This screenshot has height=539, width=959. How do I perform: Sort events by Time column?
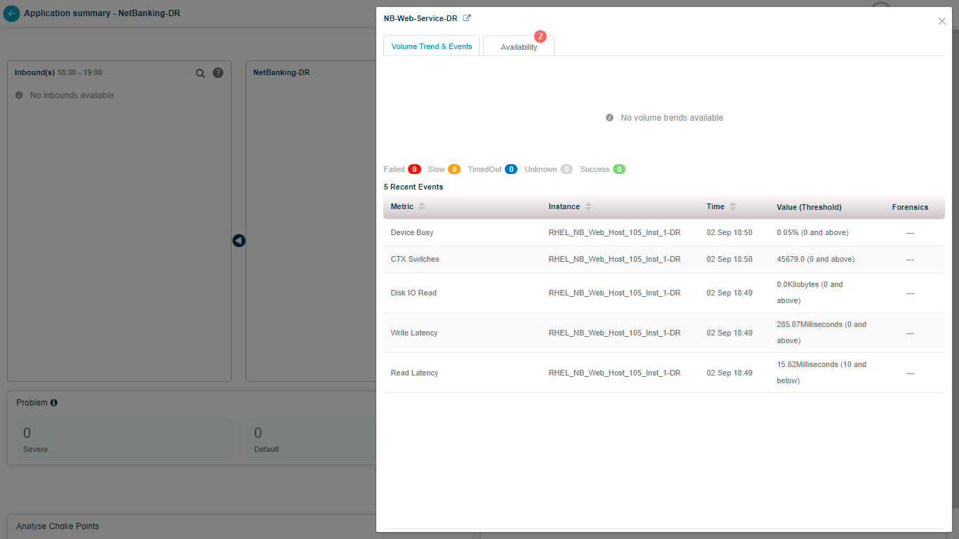[733, 207]
